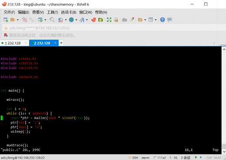Add a new tab with plus button

click(x=61, y=43)
